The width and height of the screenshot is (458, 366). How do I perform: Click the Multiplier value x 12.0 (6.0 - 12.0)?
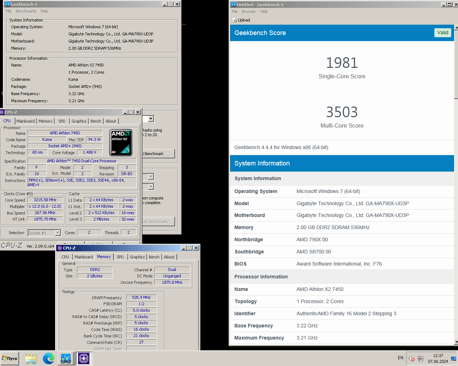[x=45, y=206]
